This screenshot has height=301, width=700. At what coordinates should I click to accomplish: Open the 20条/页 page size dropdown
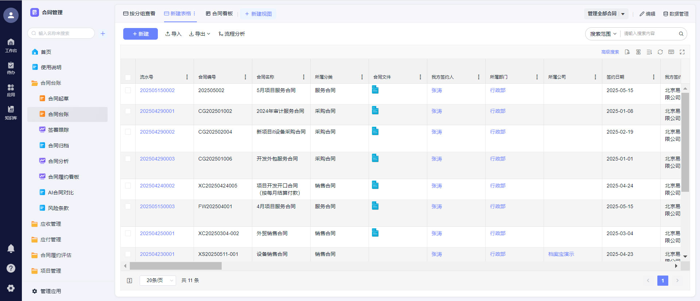(x=158, y=280)
